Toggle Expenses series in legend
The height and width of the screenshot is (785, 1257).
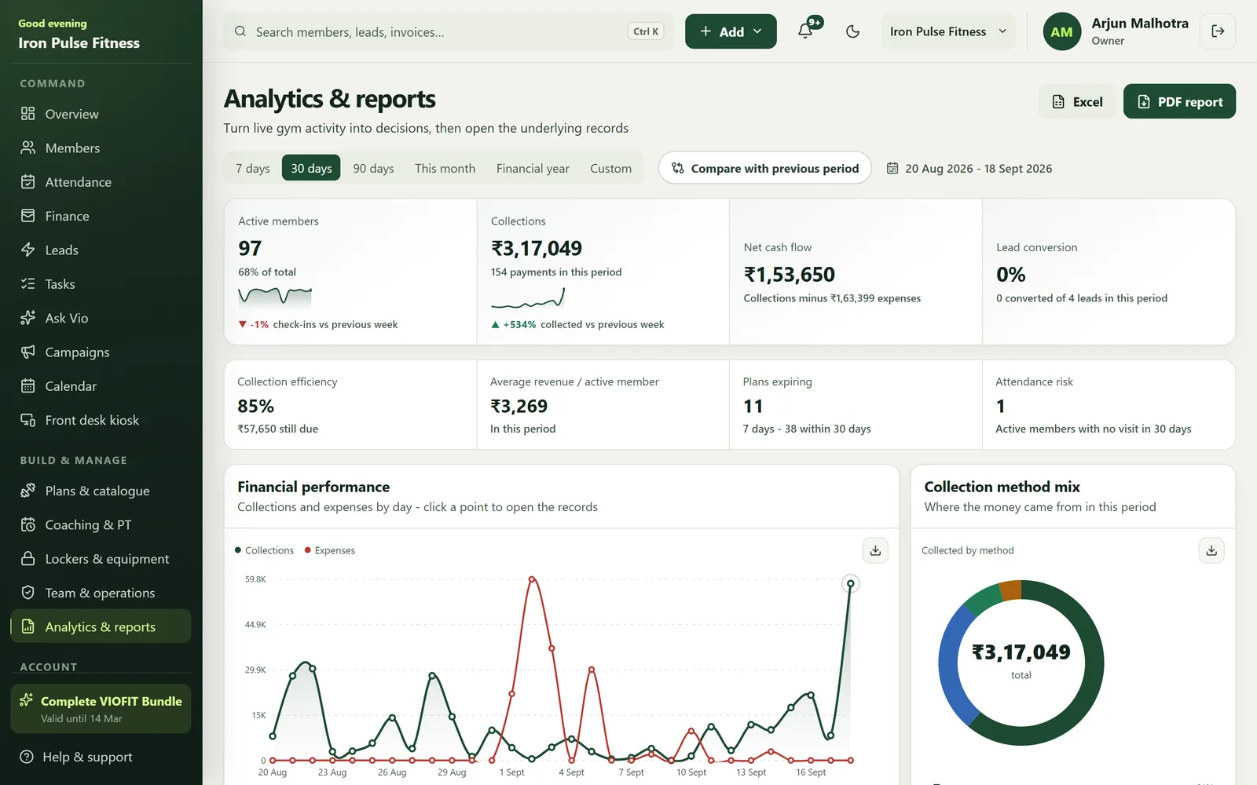[330, 550]
